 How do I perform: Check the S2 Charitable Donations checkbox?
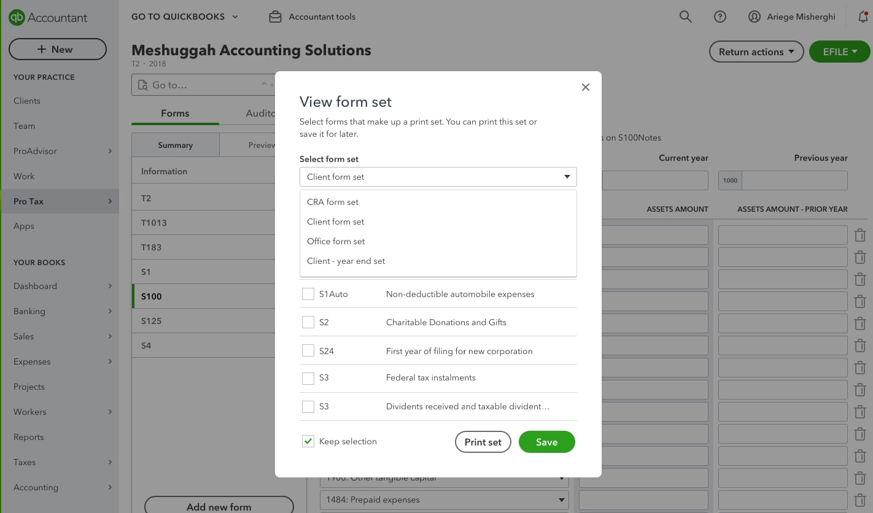[308, 322]
